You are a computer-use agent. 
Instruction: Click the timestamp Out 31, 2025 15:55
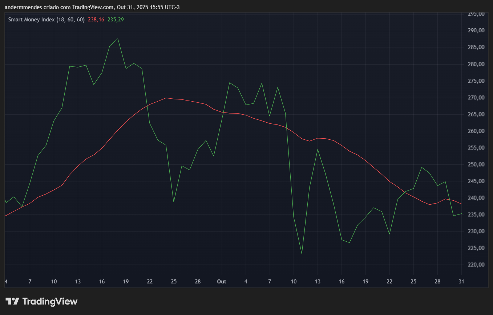(x=141, y=7)
